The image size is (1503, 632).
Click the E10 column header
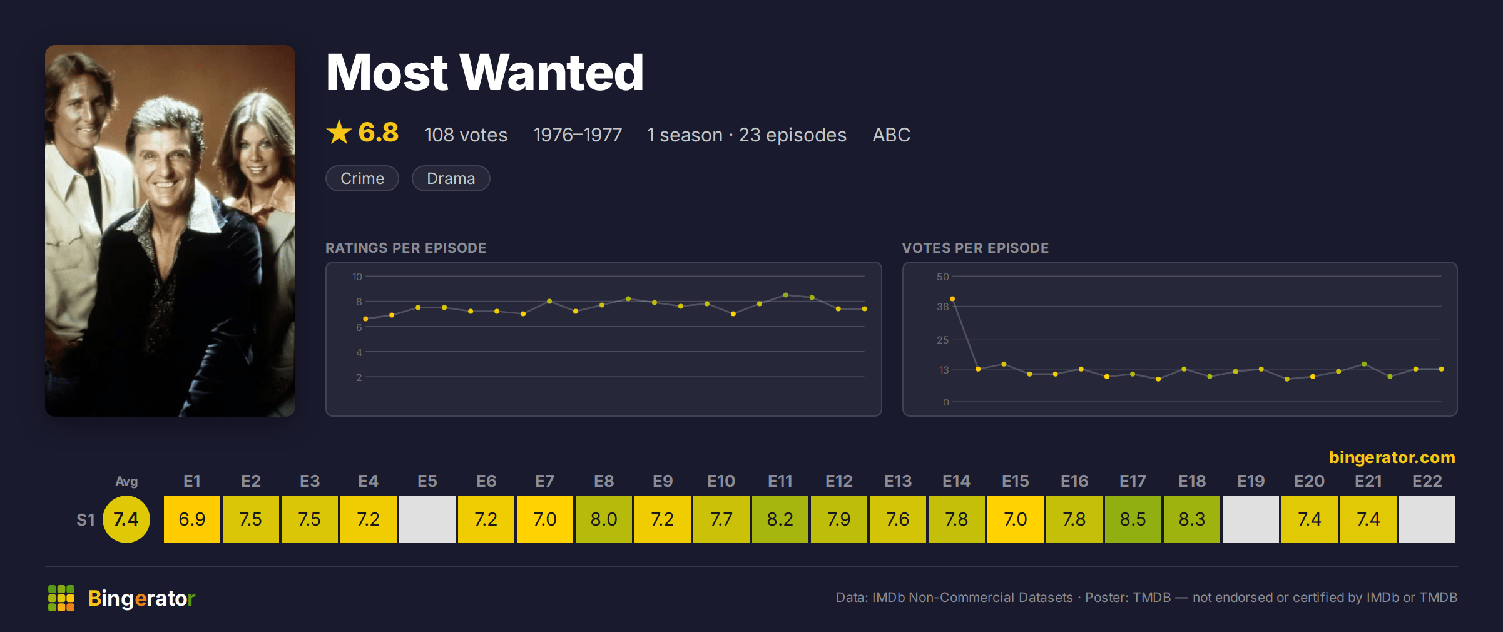tap(721, 481)
